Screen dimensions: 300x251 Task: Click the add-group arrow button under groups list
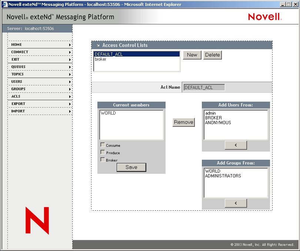(x=236, y=203)
